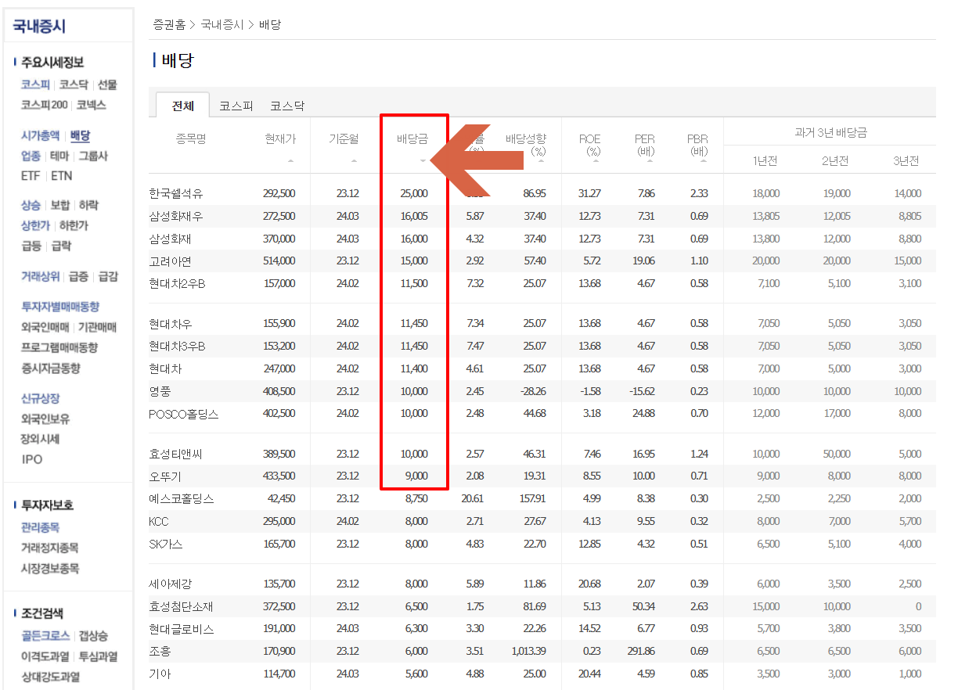
Task: Open 신규상장 sidebar link
Action: point(40,398)
